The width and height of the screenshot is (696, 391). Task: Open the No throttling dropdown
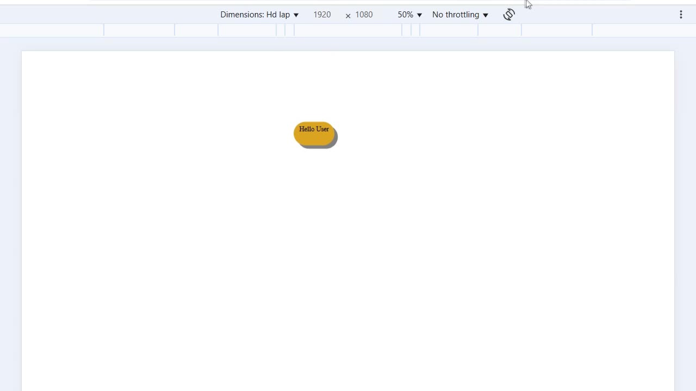pyautogui.click(x=460, y=15)
